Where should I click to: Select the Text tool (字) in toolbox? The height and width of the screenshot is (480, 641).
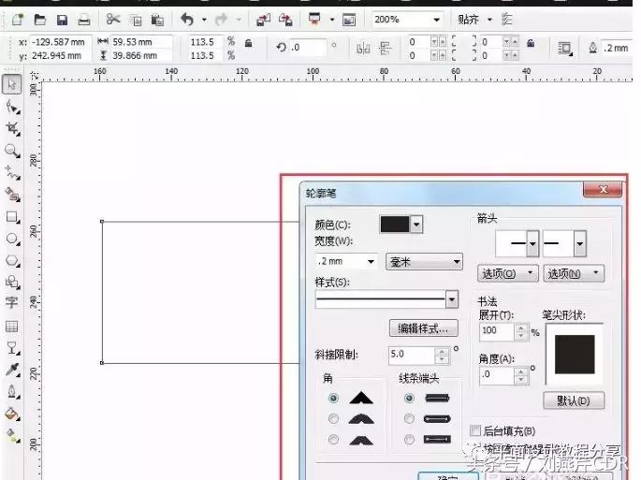[x=11, y=302]
